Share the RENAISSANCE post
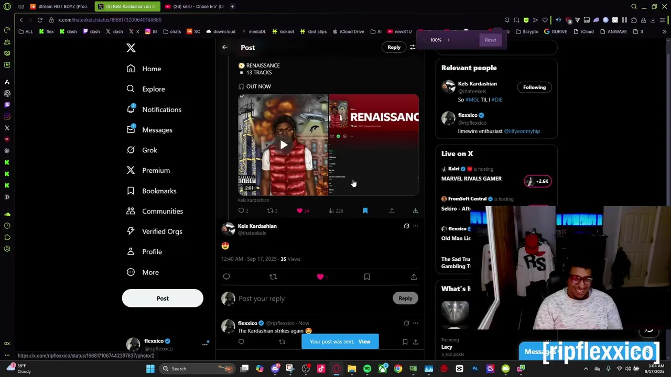The width and height of the screenshot is (671, 377). pyautogui.click(x=392, y=210)
